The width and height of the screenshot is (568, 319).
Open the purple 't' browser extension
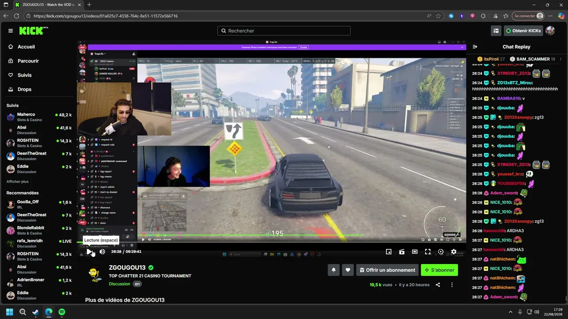click(462, 16)
